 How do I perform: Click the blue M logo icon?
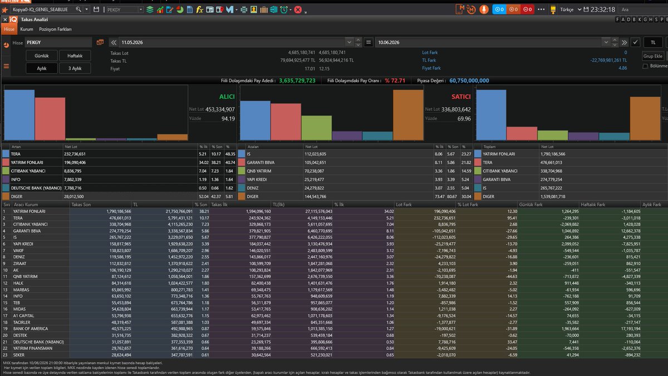[x=229, y=9]
